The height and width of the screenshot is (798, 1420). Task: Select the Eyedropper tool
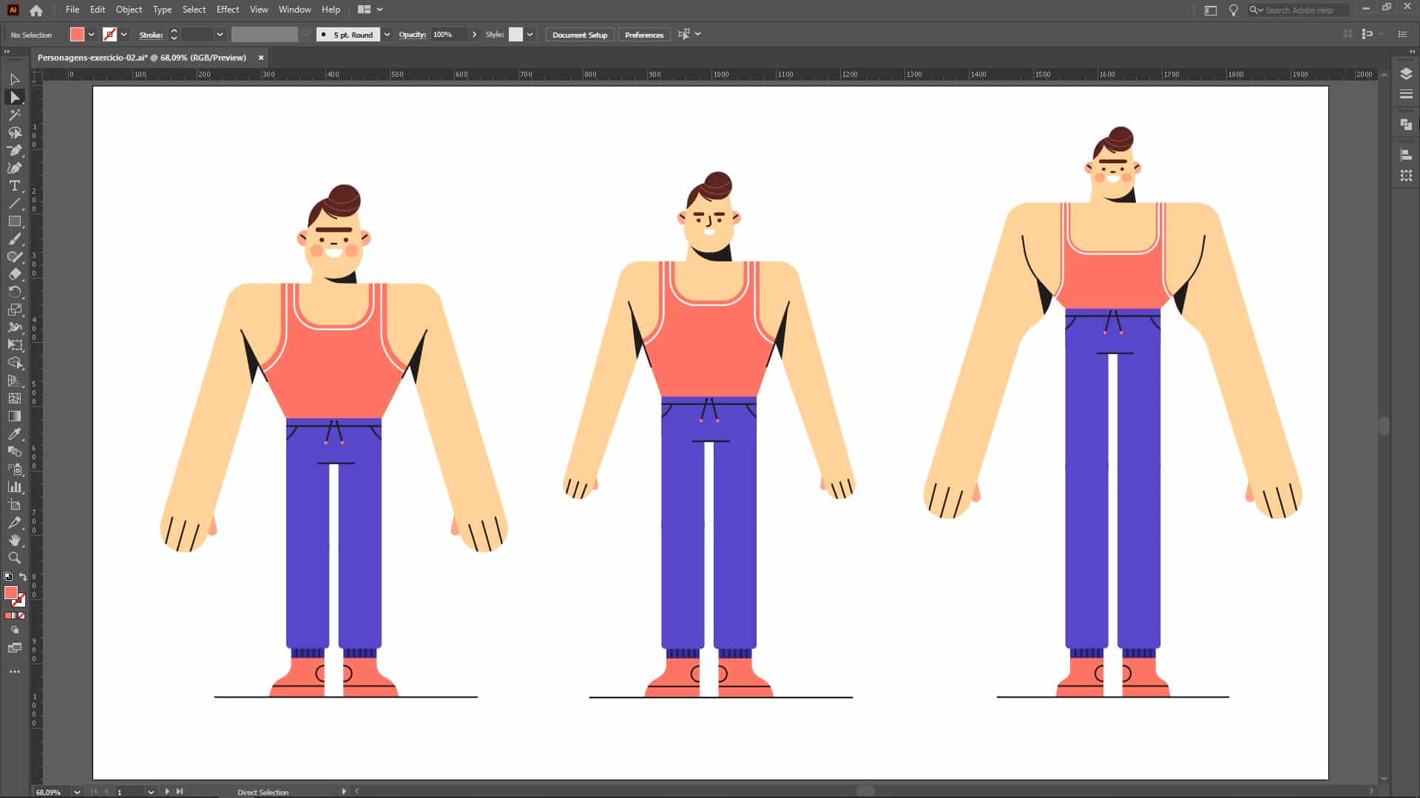coord(14,434)
